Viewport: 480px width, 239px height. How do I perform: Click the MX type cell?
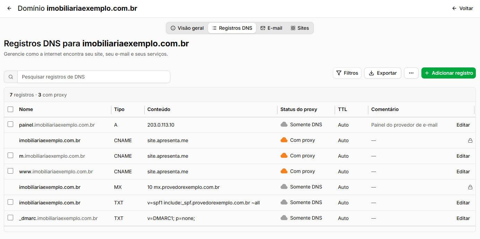118,187
